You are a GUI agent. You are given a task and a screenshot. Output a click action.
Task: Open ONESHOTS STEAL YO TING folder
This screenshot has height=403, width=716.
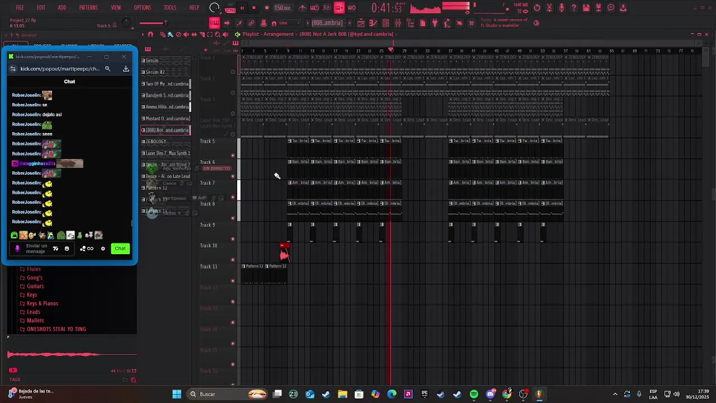[x=56, y=329]
